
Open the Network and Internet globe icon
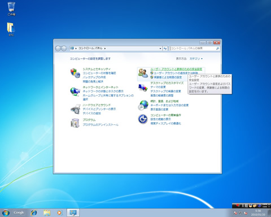75,92
